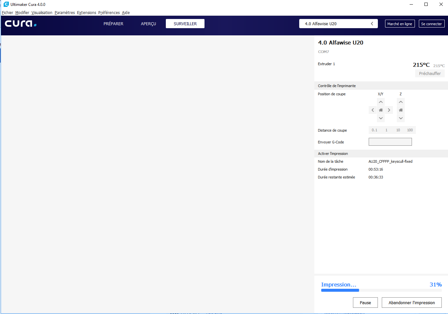Set jog distance to 100

pos(410,130)
